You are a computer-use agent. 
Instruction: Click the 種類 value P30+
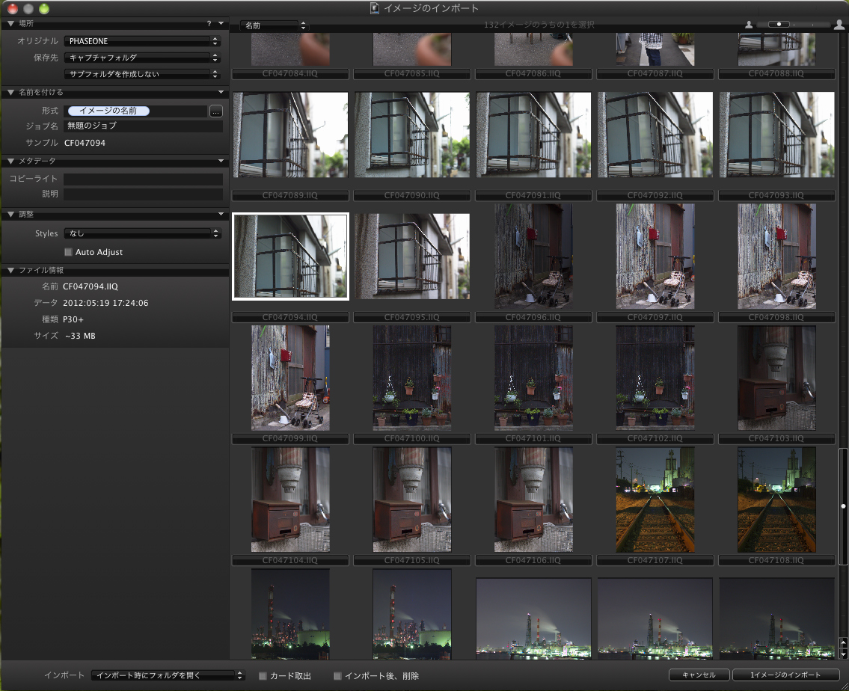coord(73,319)
